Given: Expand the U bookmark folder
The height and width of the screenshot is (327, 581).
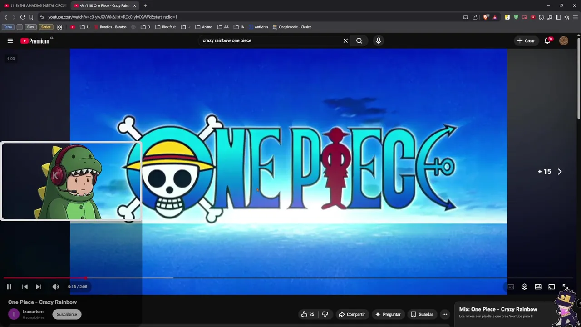Looking at the screenshot, I should pyautogui.click(x=84, y=27).
